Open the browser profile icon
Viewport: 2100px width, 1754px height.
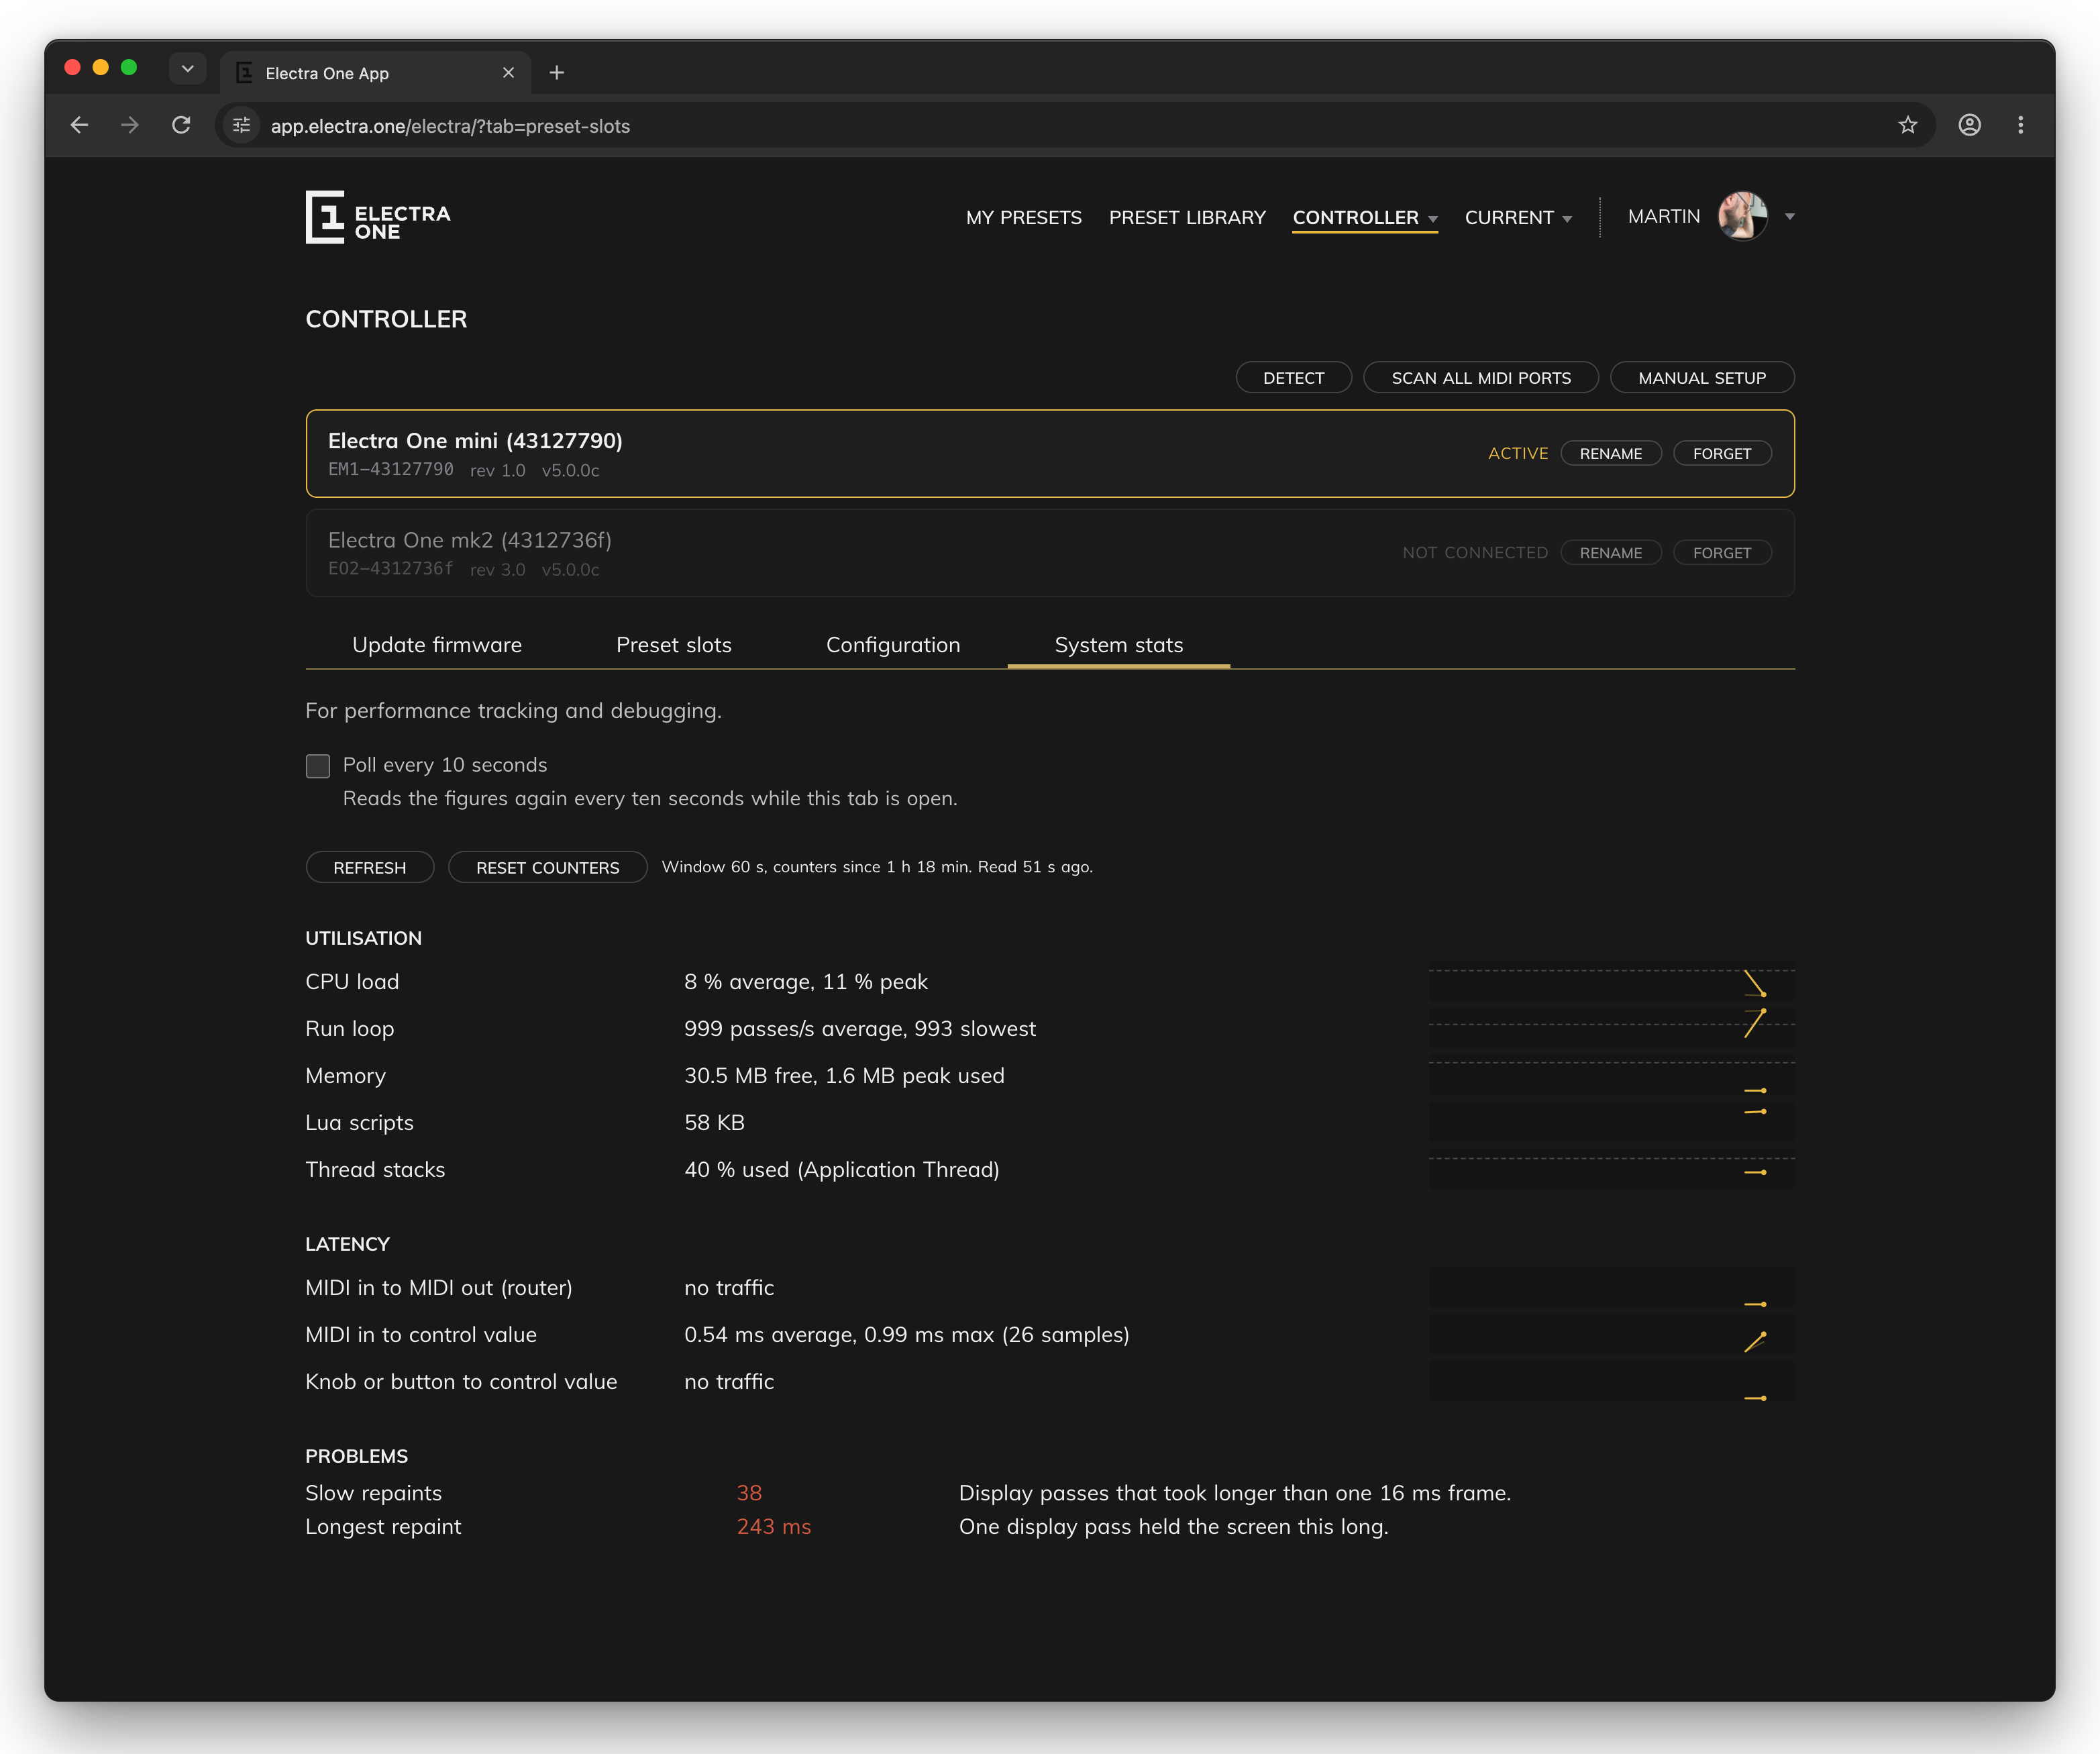coord(1970,125)
